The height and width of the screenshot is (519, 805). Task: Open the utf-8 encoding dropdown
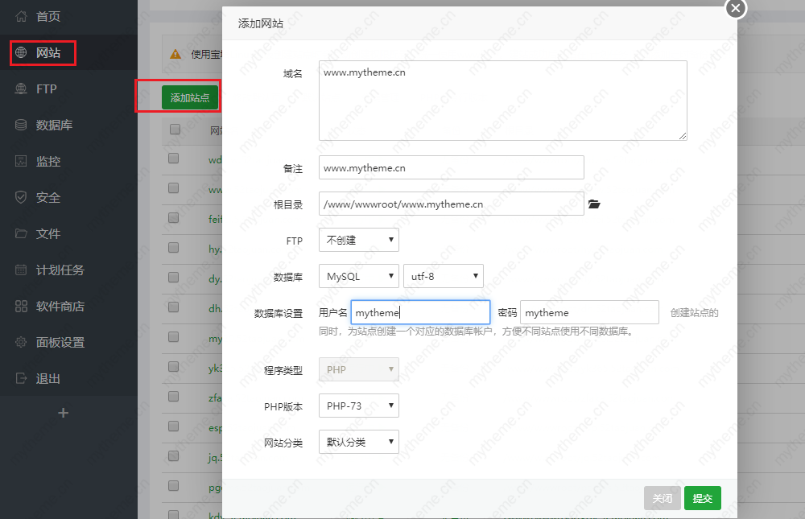tap(443, 276)
